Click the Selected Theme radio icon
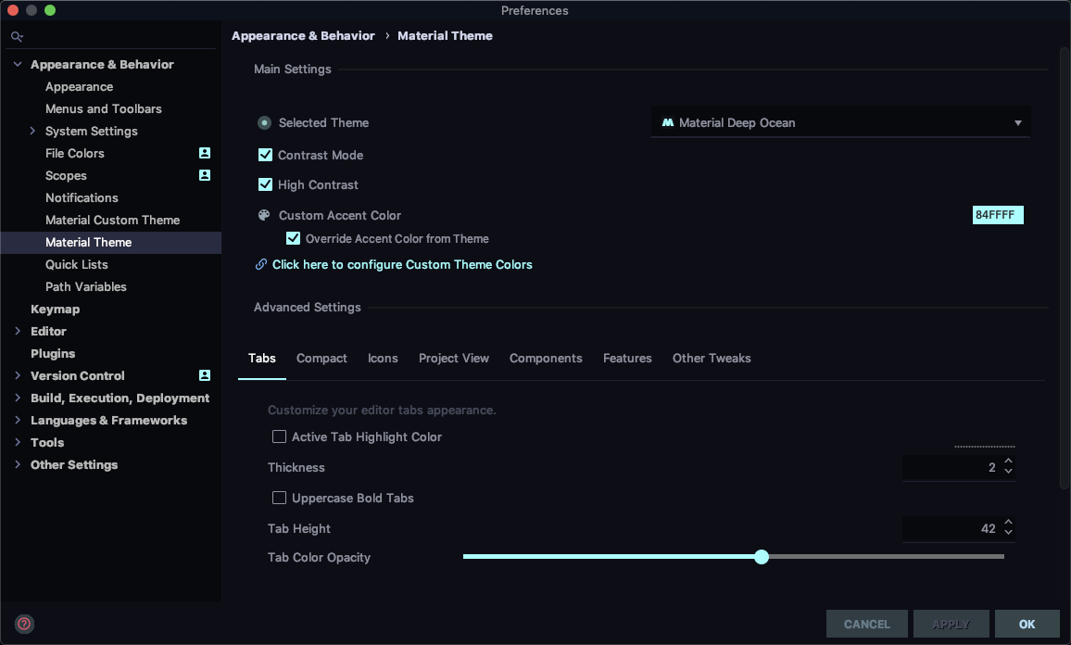 pyautogui.click(x=264, y=123)
